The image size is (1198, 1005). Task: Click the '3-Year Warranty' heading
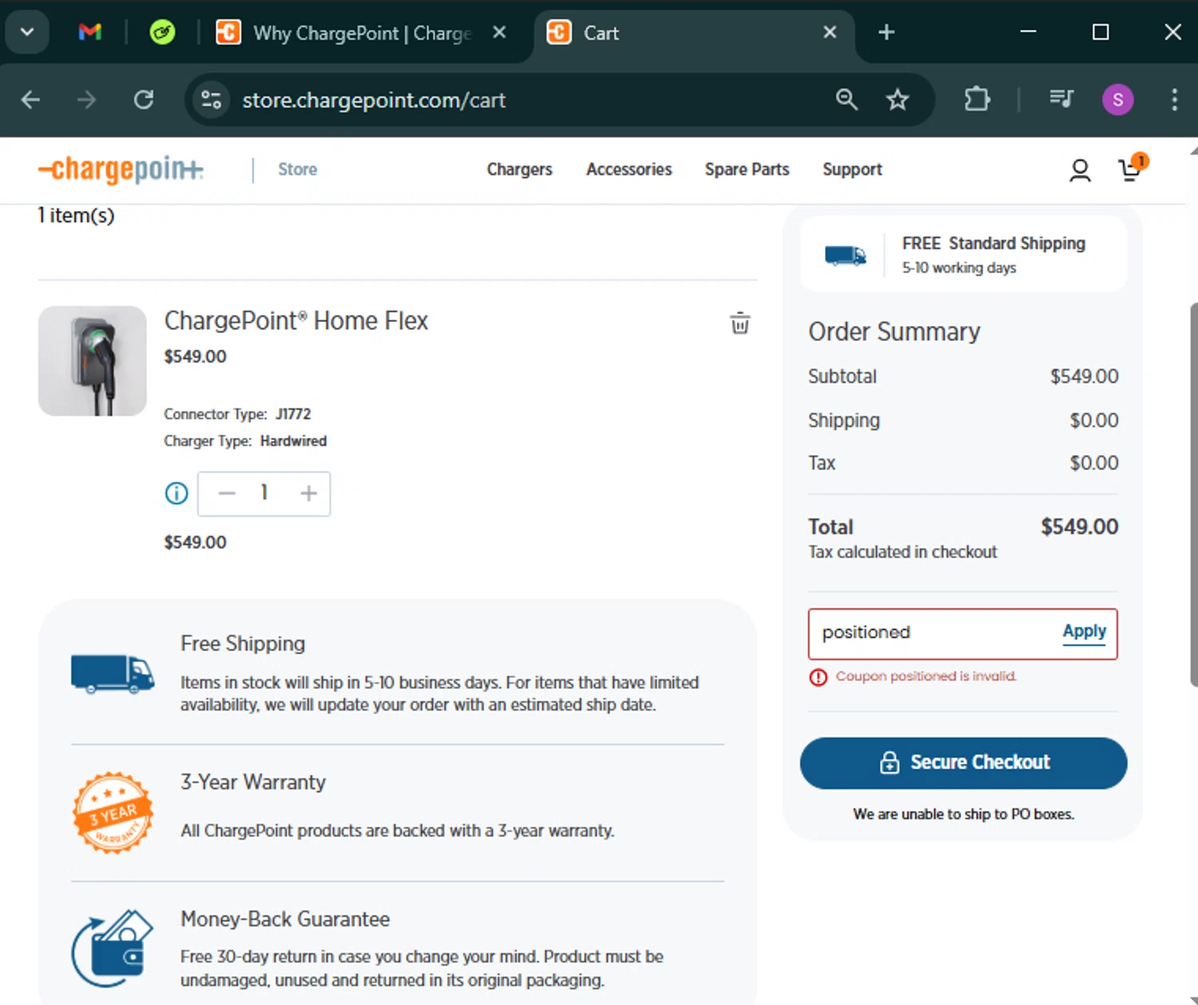click(253, 781)
